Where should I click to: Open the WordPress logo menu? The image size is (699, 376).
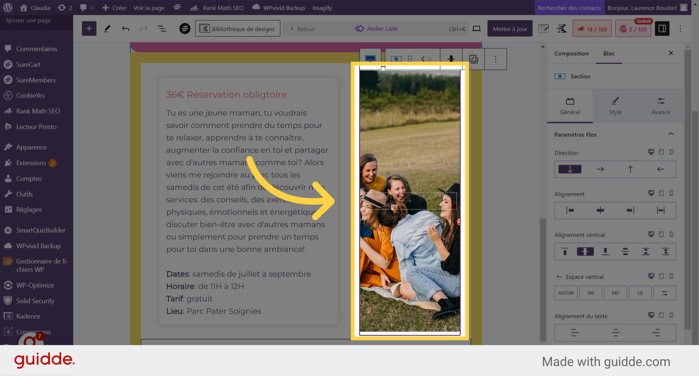click(8, 8)
